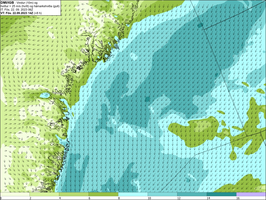Click the 12–14 m/s teal legend swatch

(192, 194)
